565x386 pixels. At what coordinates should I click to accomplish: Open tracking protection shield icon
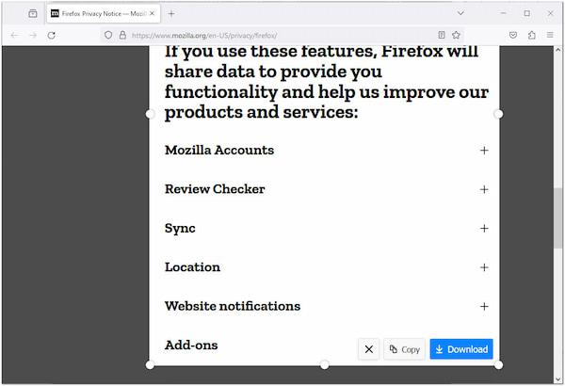coord(108,35)
